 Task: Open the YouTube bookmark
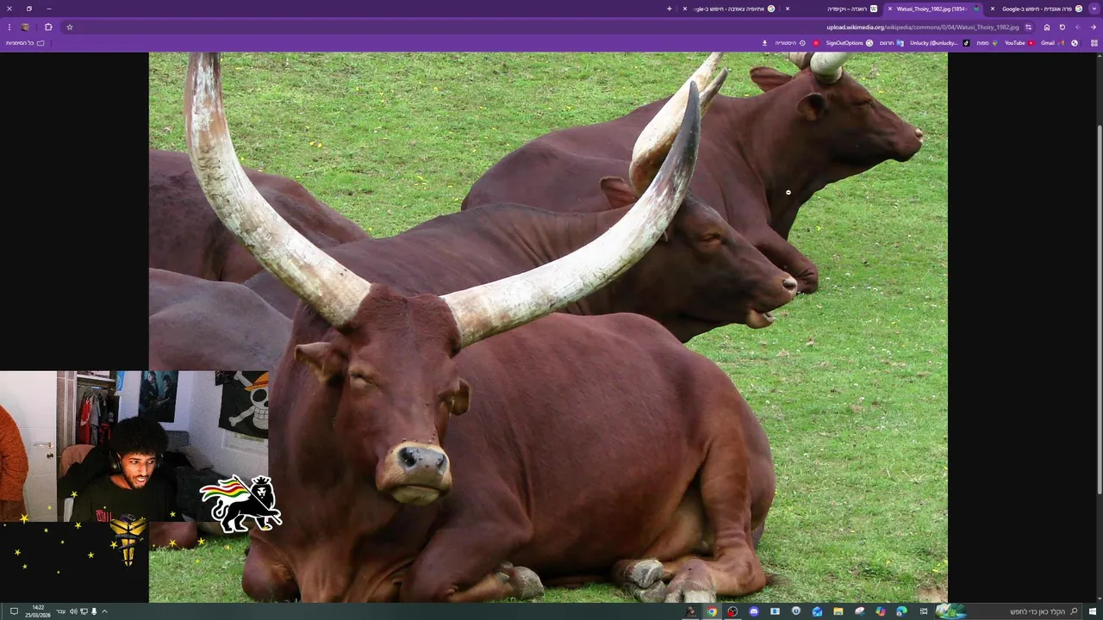(x=1019, y=43)
